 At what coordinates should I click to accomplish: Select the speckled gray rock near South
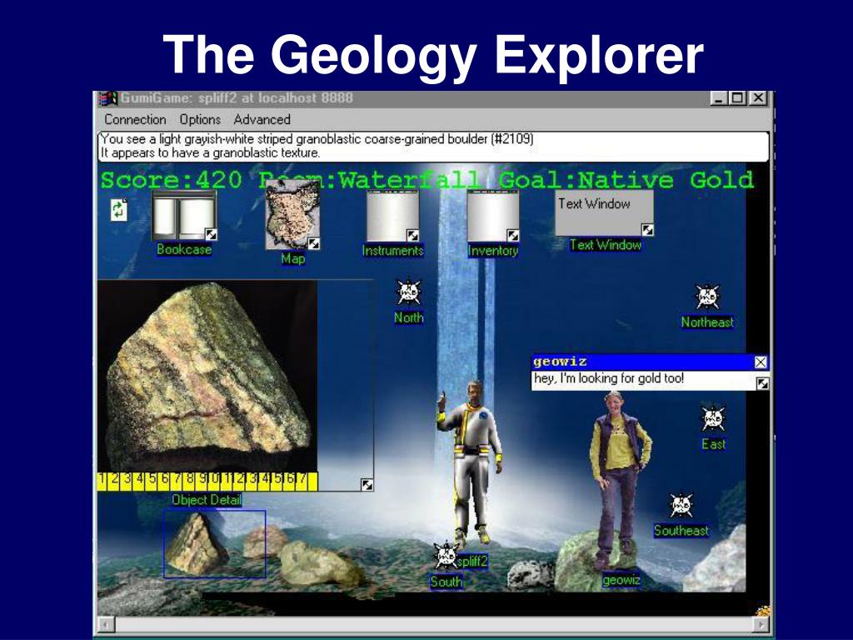(x=531, y=574)
